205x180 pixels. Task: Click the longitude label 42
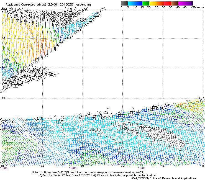pos(163,166)
